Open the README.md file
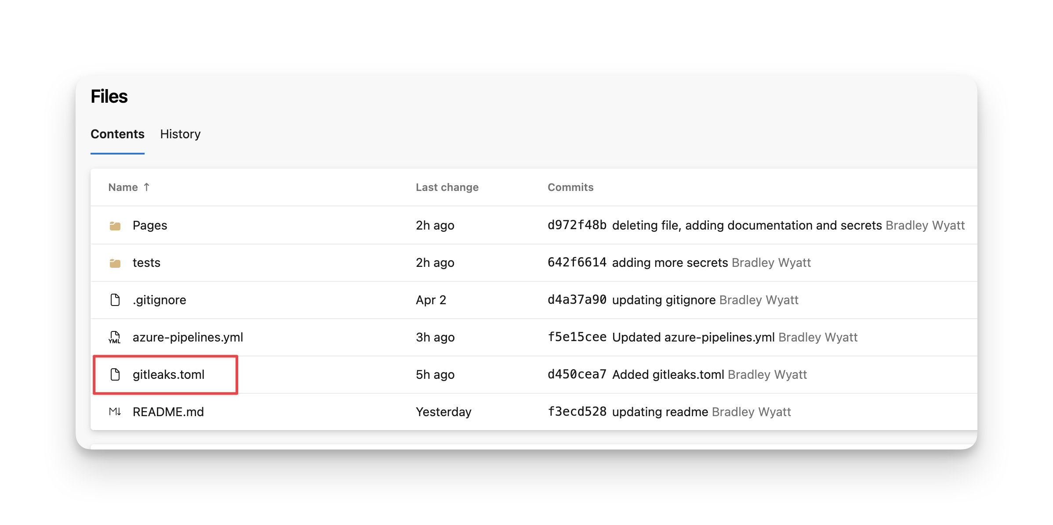 tap(168, 412)
